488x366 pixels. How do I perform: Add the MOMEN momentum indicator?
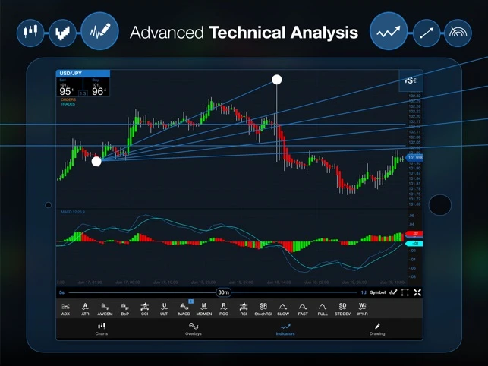click(204, 309)
